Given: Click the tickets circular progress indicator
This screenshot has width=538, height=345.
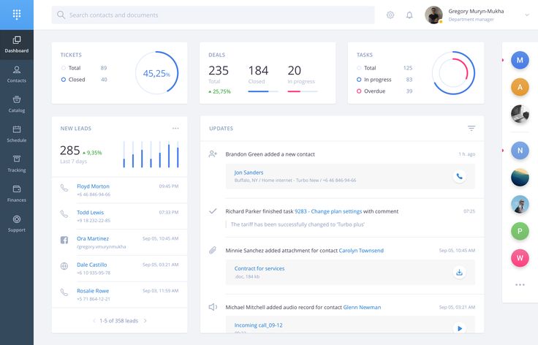Looking at the screenshot, I should (x=156, y=73).
